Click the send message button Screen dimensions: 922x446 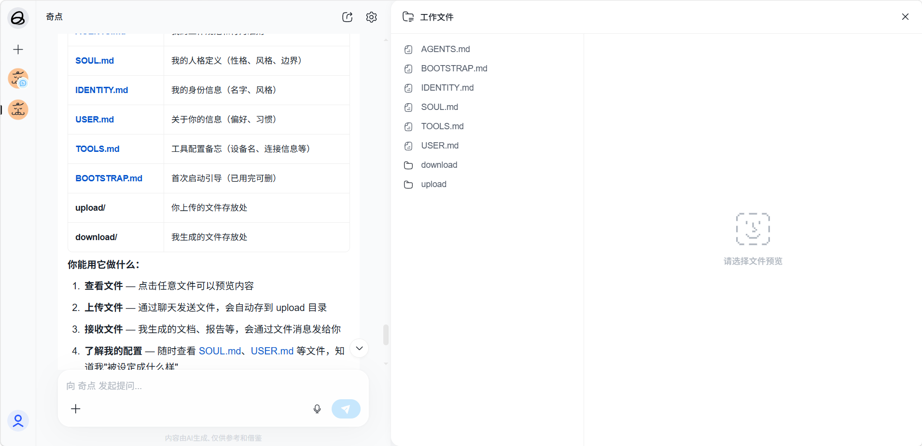tap(346, 409)
